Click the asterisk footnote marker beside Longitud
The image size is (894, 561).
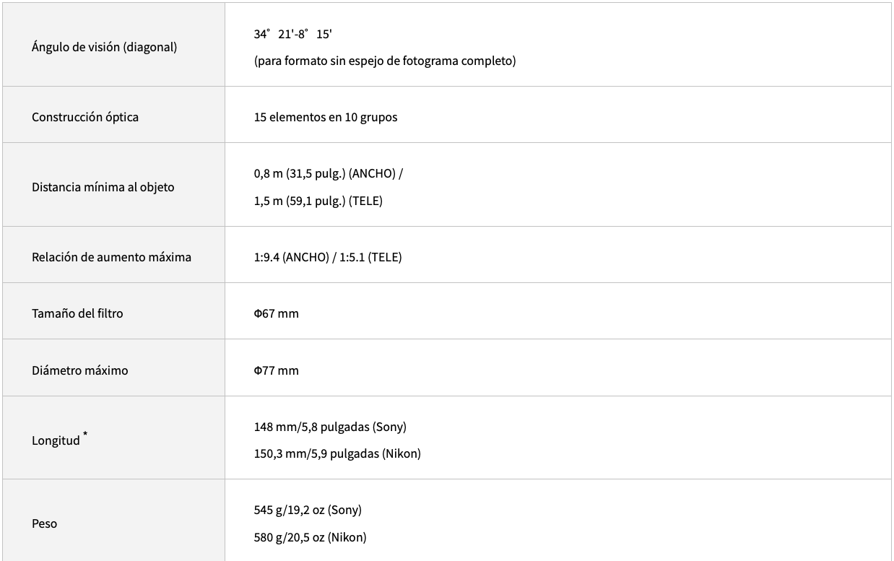point(85,434)
